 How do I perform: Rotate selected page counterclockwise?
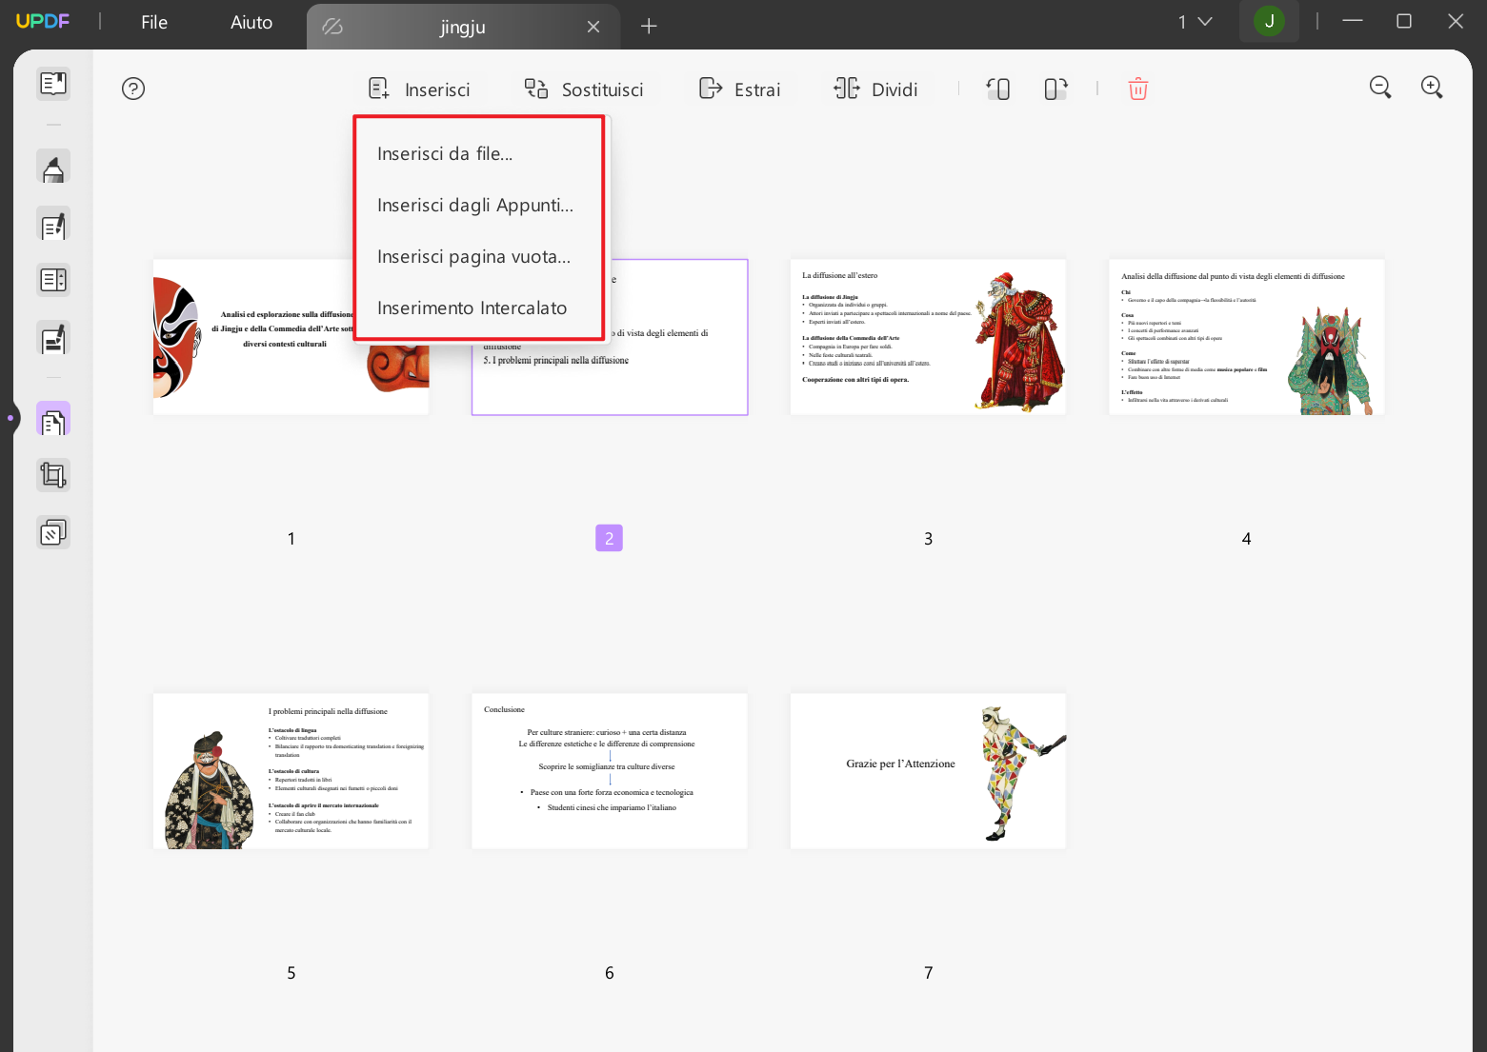997,89
